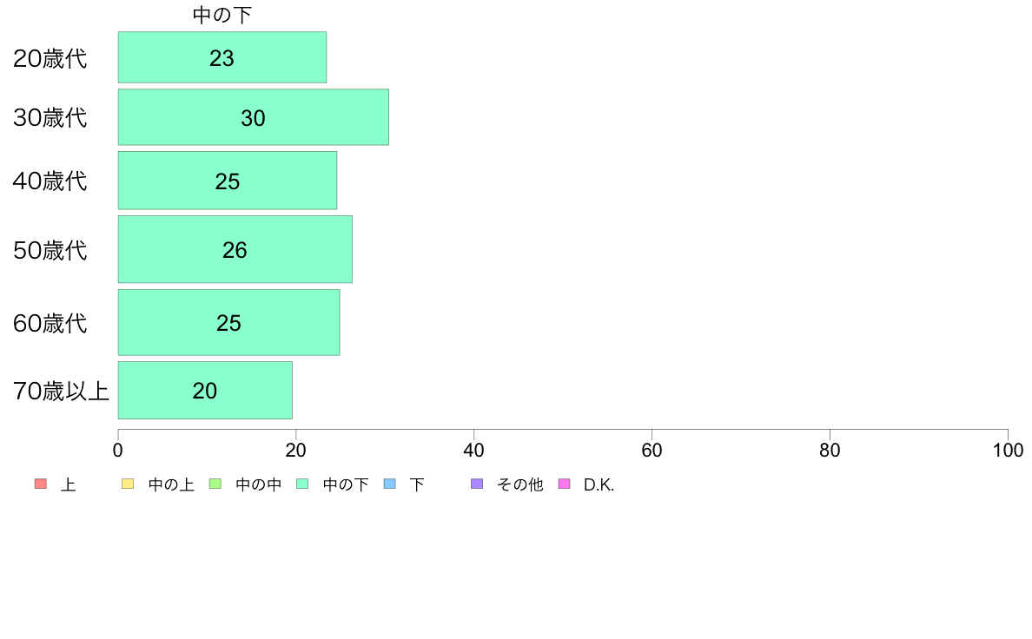Click the 70歳以上 axis label
The width and height of the screenshot is (1032, 639).
pos(61,391)
